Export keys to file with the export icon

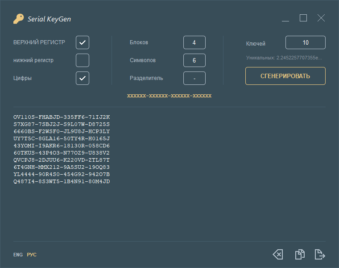tap(320, 254)
